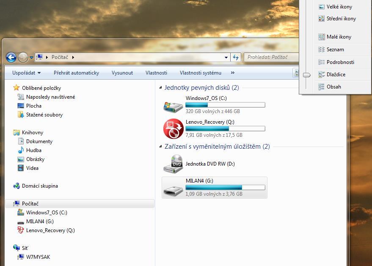372x266 pixels.
Task: Open Vlastnosti systému from toolbar
Action: coord(201,73)
